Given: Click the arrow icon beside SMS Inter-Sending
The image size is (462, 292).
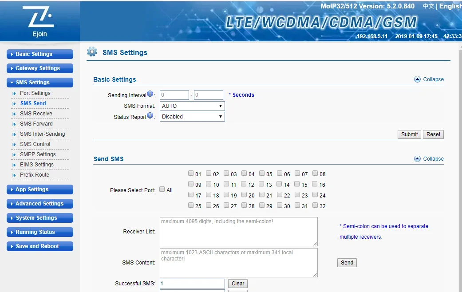Looking at the screenshot, I should [x=14, y=134].
